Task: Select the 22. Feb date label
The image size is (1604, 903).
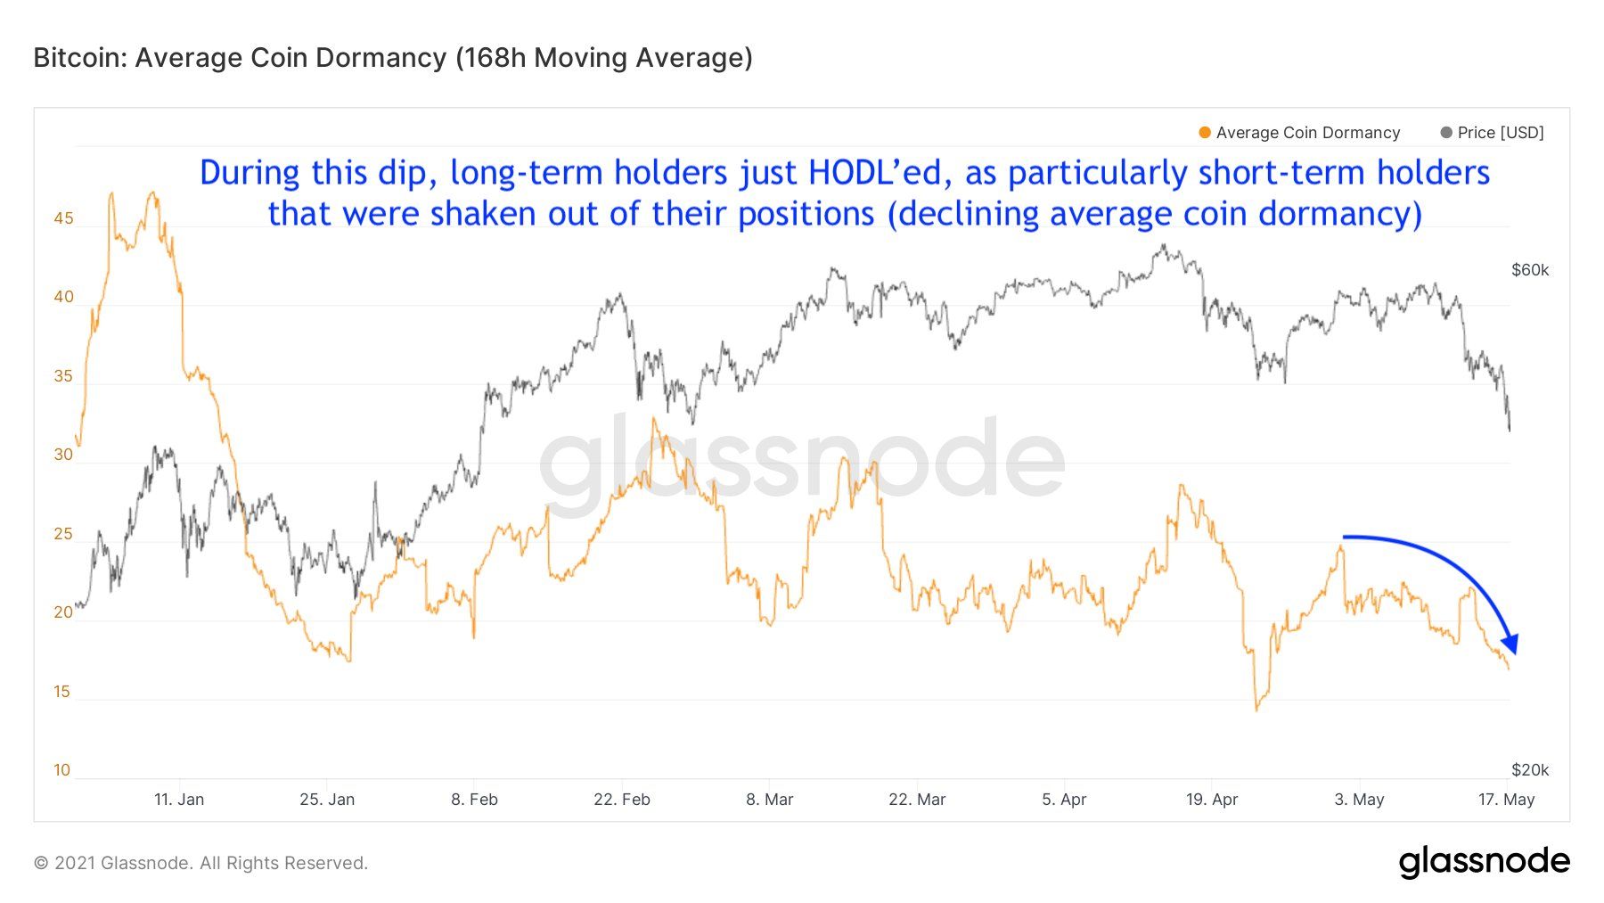Action: [622, 800]
